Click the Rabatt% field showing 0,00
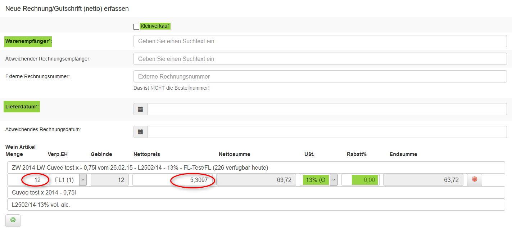512x228 pixels. click(360, 180)
